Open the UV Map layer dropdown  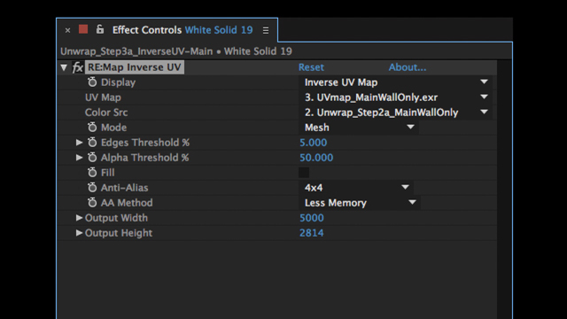pyautogui.click(x=396, y=97)
